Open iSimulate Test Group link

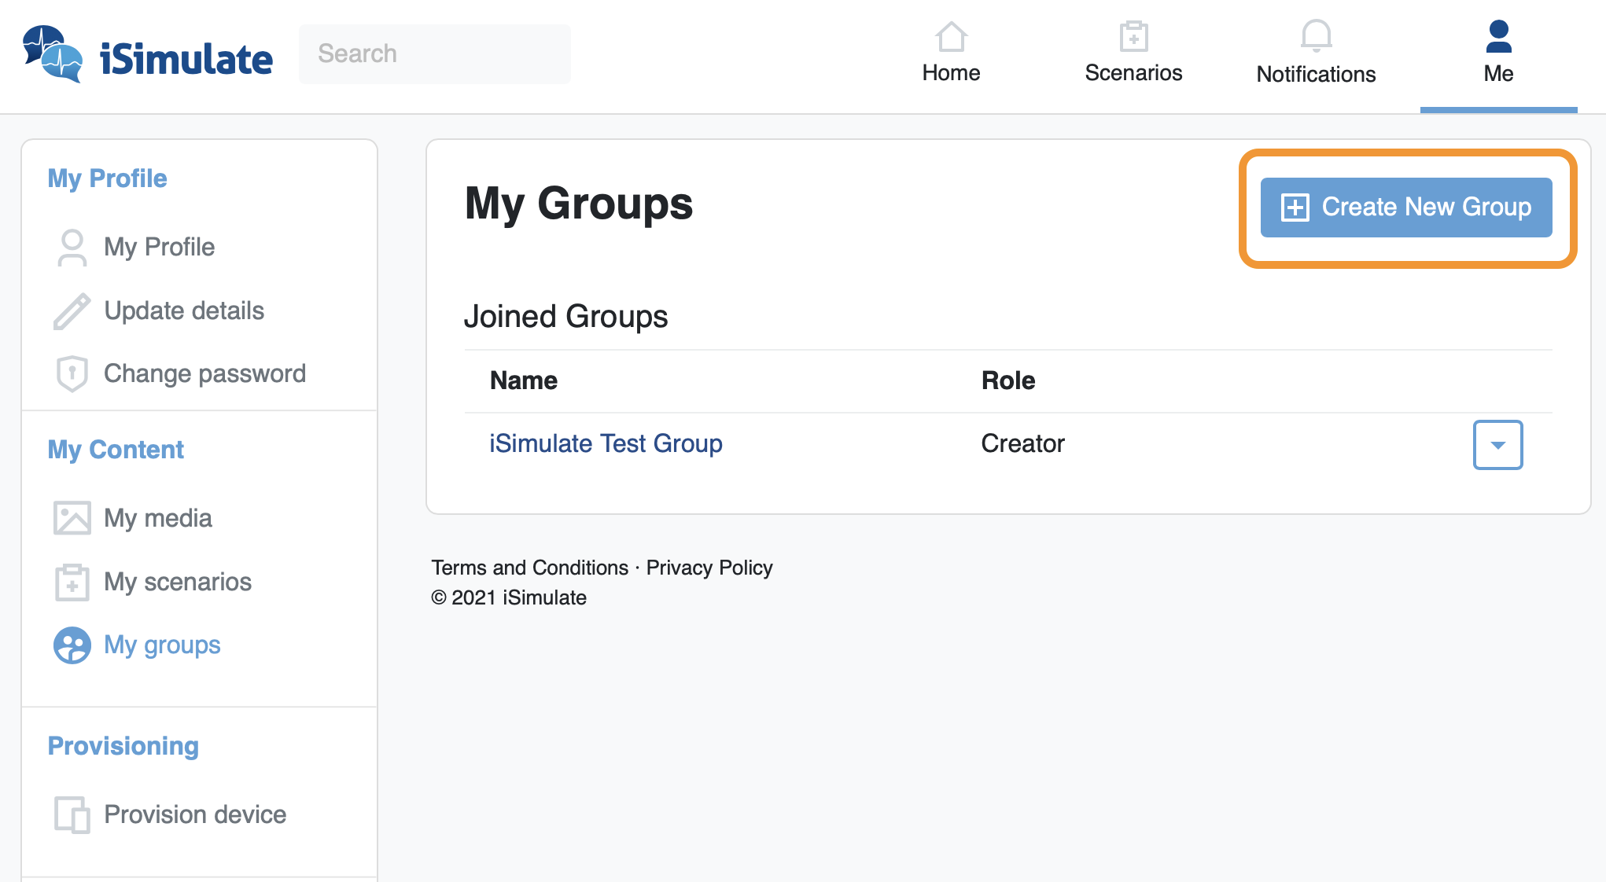(606, 443)
